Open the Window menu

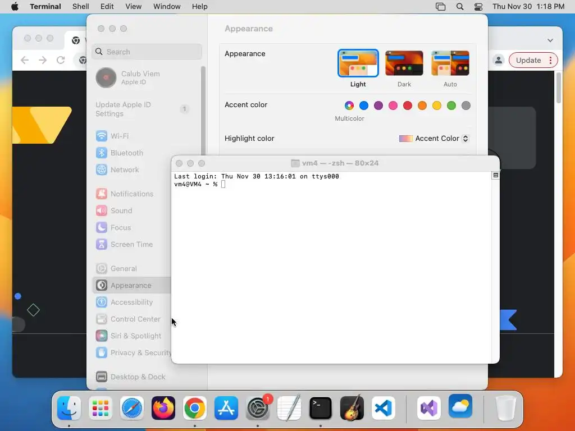click(167, 7)
